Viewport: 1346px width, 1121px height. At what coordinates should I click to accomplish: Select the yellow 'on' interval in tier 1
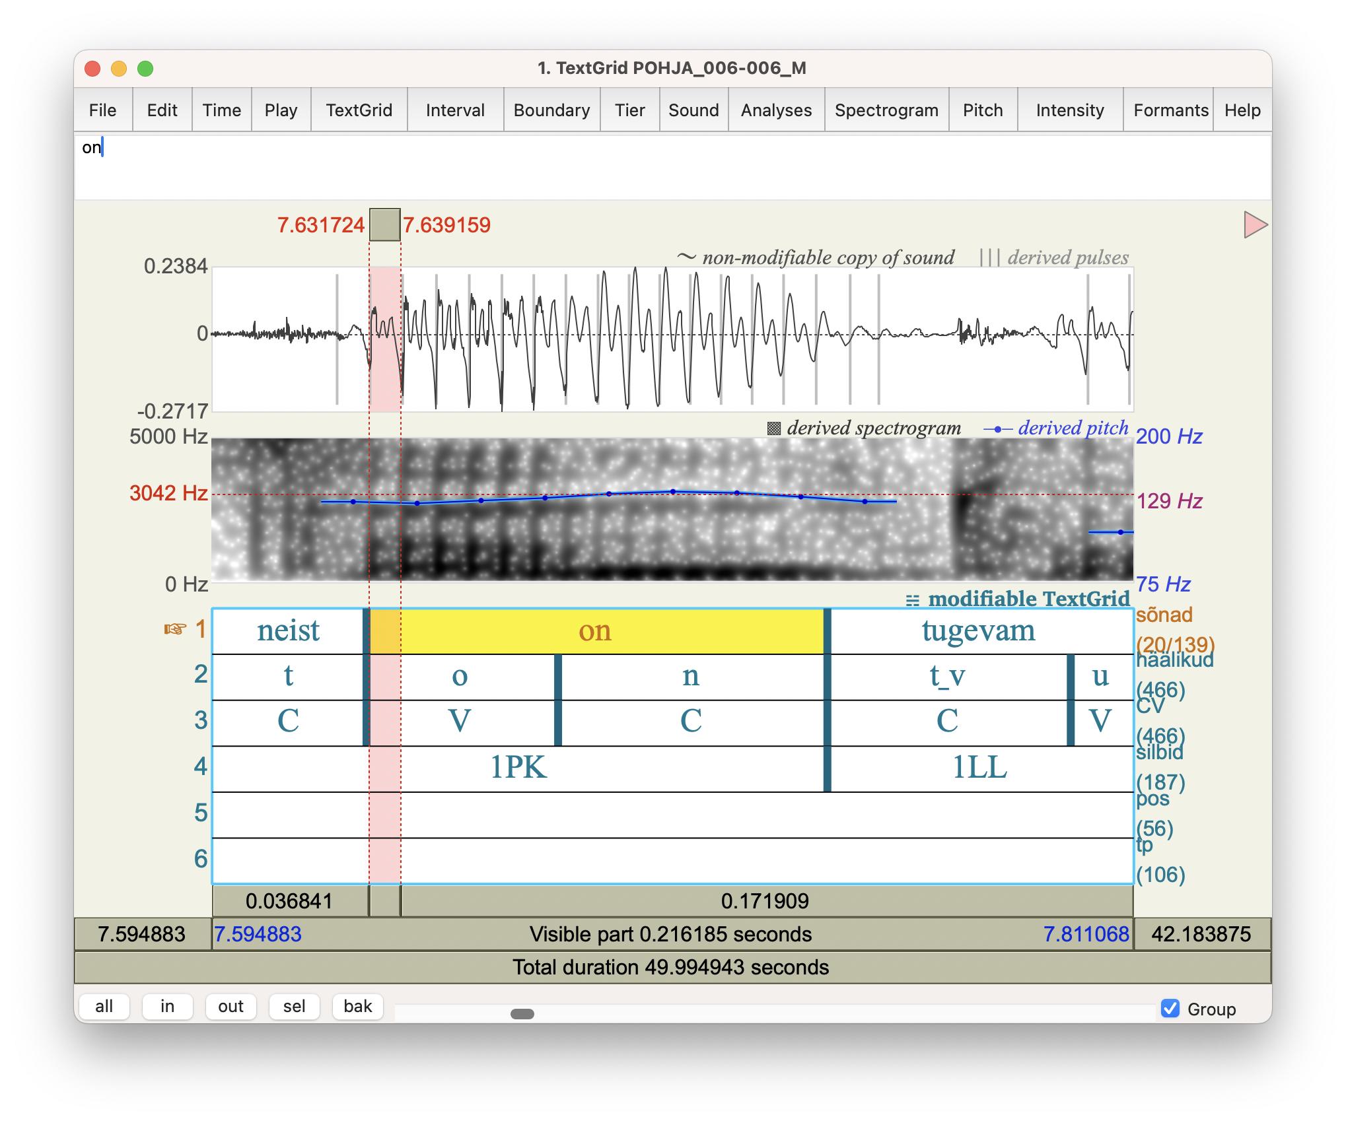[596, 631]
